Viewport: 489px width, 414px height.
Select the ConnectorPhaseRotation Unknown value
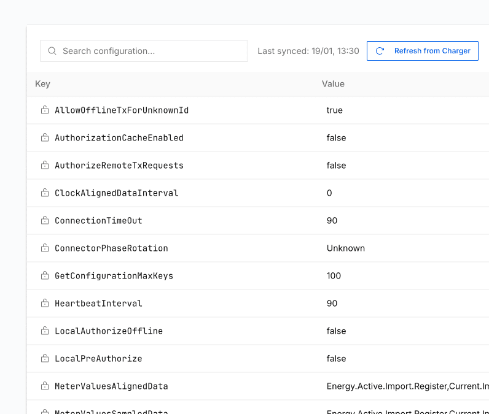point(345,248)
